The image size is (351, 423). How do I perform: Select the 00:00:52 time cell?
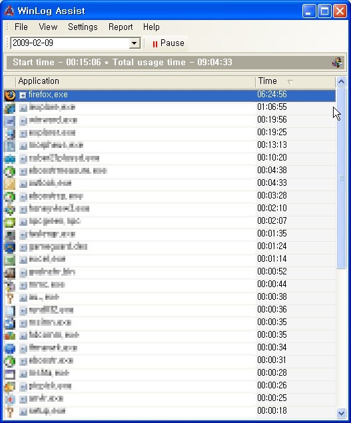[x=272, y=272]
